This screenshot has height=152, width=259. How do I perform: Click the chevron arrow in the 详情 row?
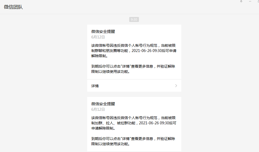[176, 86]
